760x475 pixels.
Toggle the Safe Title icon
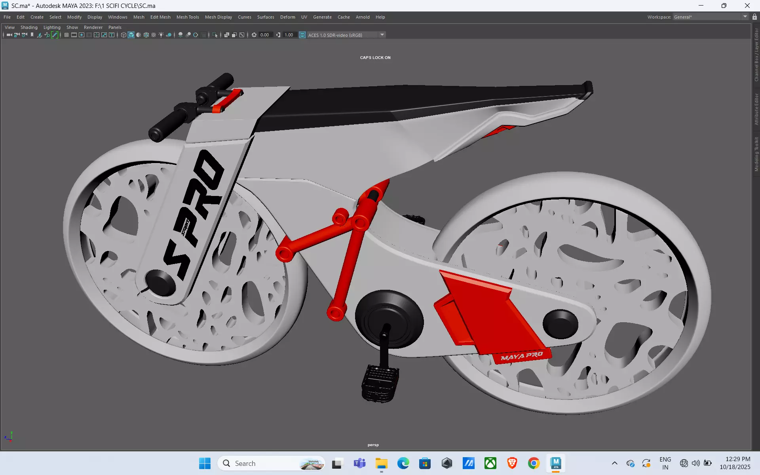click(112, 35)
